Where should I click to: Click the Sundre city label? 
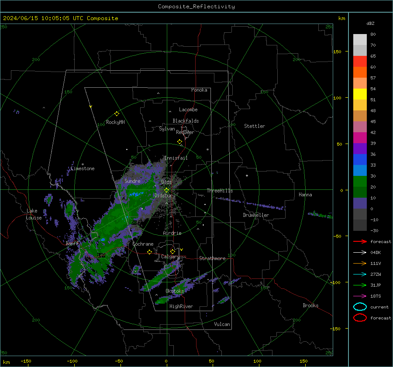[132, 181]
